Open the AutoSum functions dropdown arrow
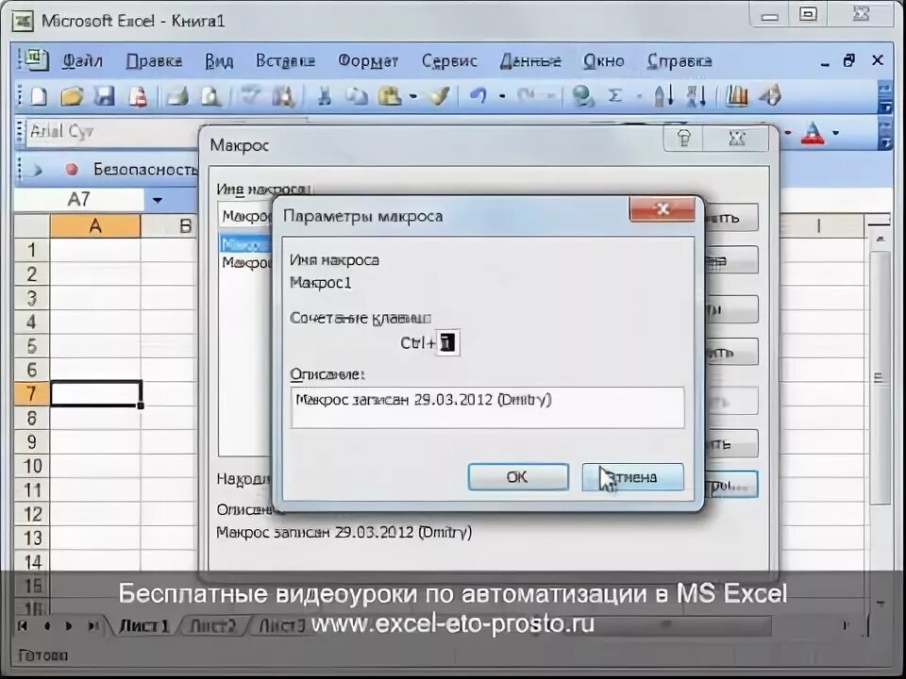Viewport: 906px width, 679px height. (639, 96)
